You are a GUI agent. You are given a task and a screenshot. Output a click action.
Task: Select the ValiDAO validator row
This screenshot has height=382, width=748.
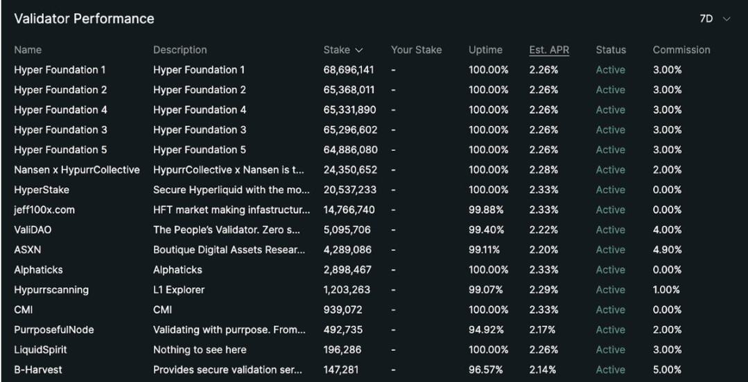click(33, 230)
